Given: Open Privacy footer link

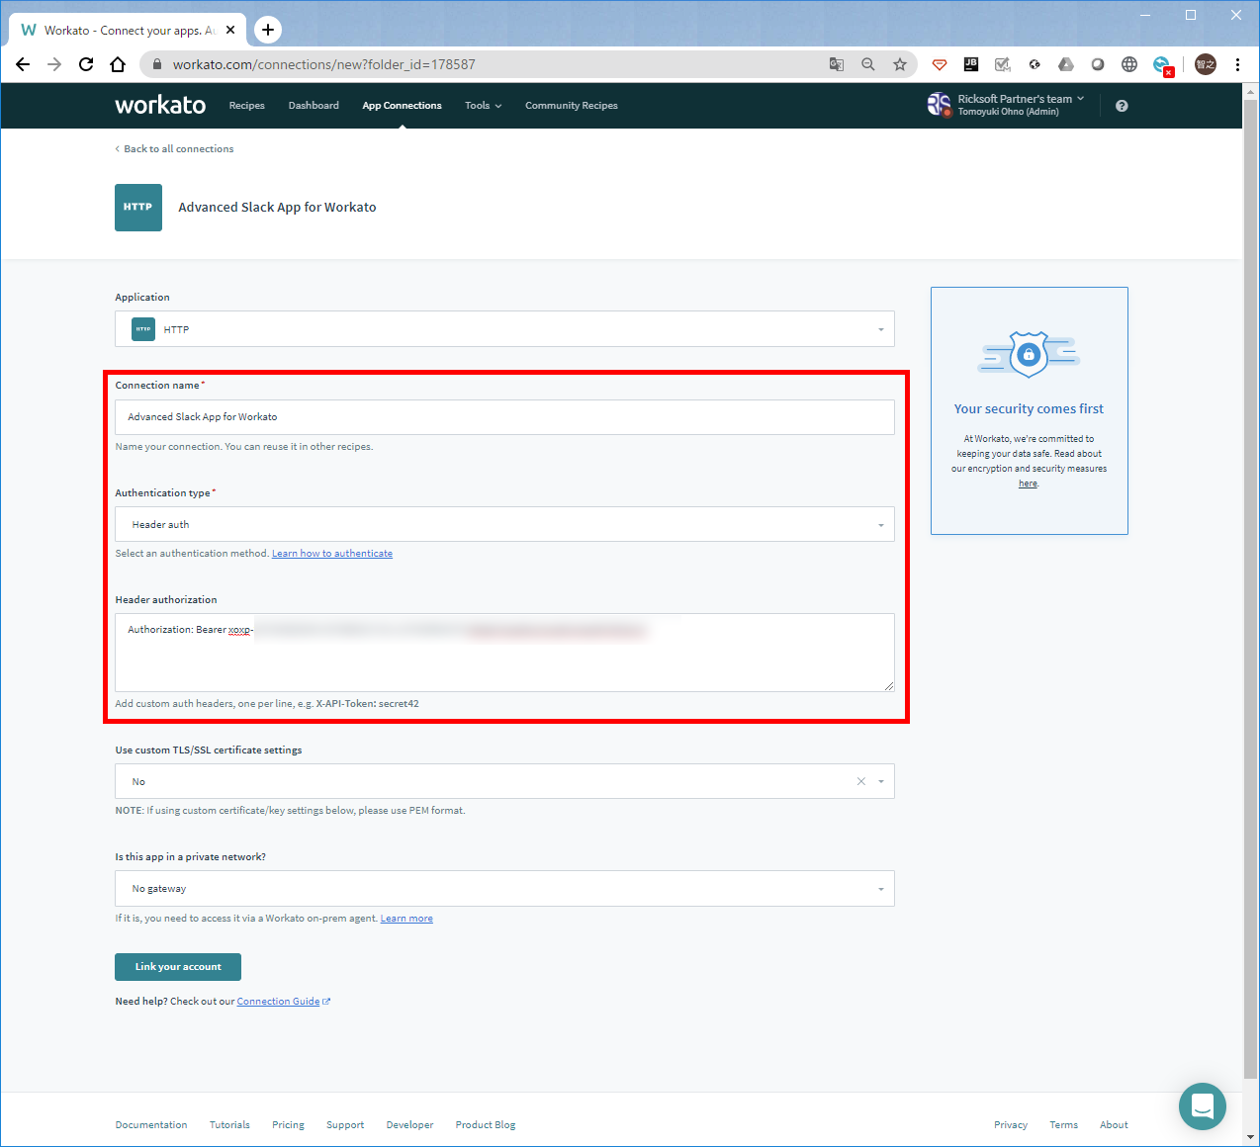Looking at the screenshot, I should click(x=1011, y=1125).
